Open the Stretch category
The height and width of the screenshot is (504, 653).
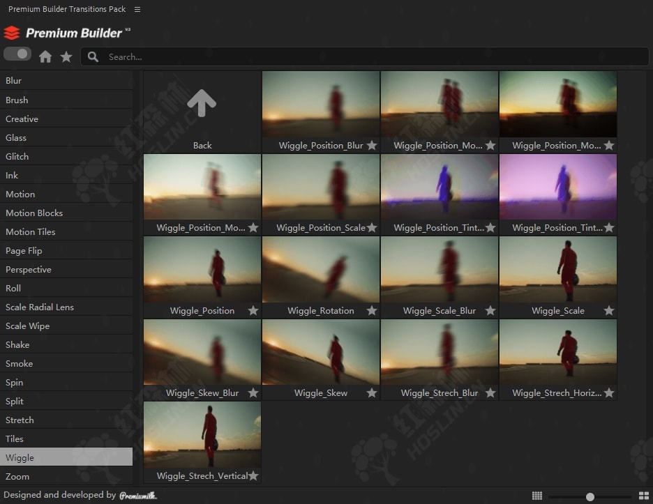tap(66, 420)
